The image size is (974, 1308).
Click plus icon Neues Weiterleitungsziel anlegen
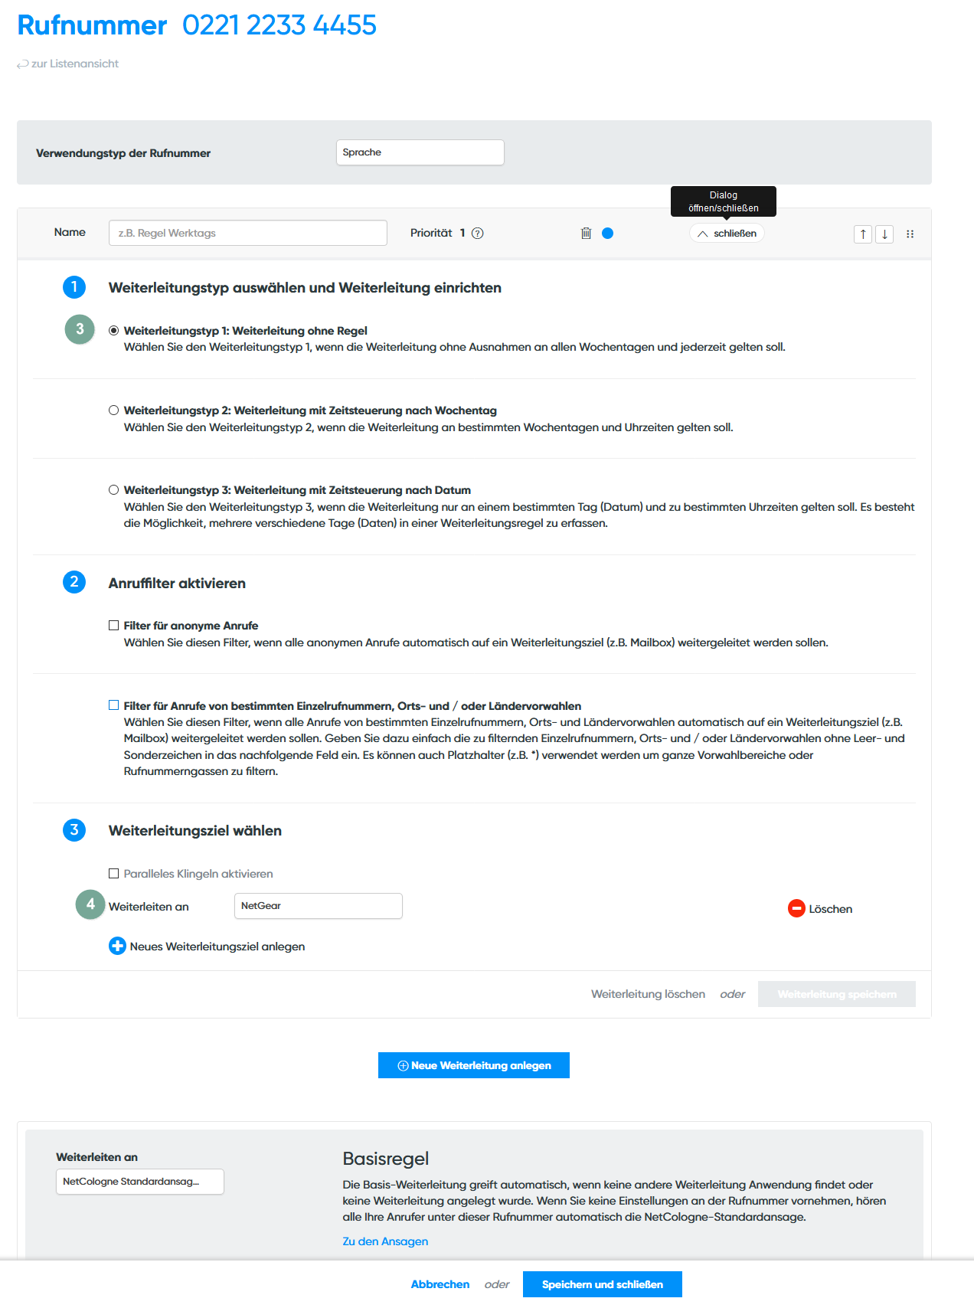(x=117, y=946)
